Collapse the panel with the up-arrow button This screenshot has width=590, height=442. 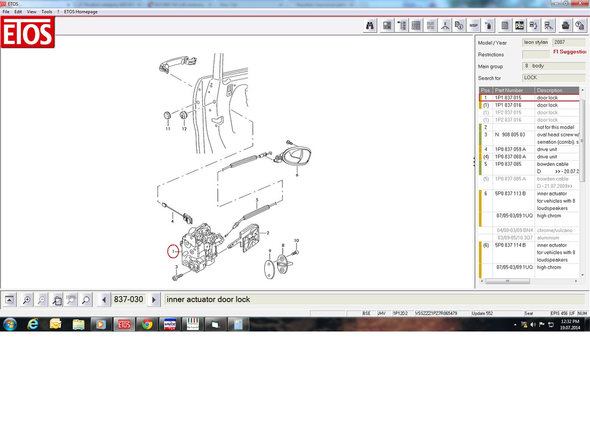[9, 300]
